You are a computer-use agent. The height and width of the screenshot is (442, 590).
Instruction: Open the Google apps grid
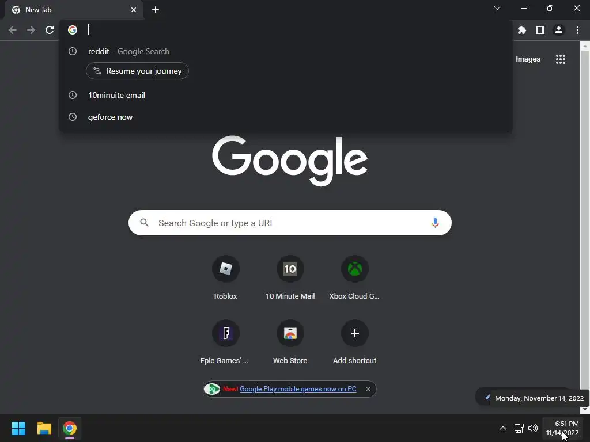tap(560, 59)
